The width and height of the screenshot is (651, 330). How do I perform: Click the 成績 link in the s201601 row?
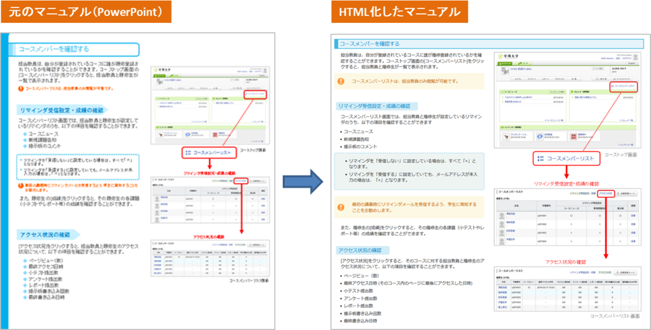tap(633, 216)
